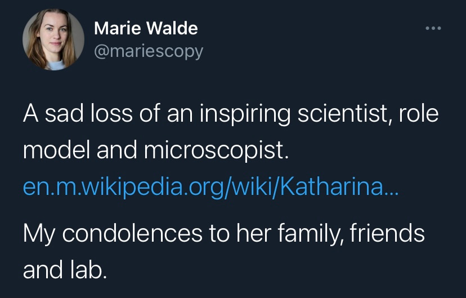
Task: Click the word "My" starting the second paragraph
Action: click(38, 234)
